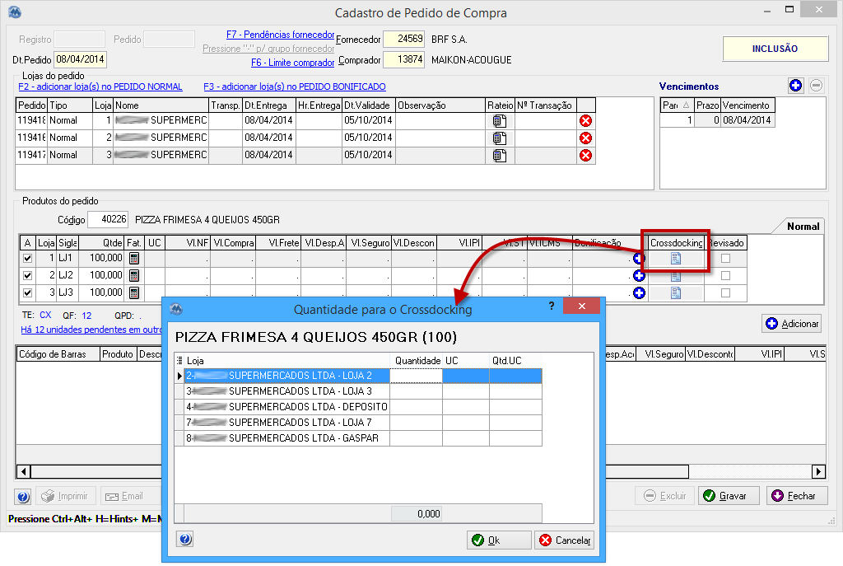
Task: Click Bonificação plus icon in LJ3 row
Action: click(x=639, y=293)
